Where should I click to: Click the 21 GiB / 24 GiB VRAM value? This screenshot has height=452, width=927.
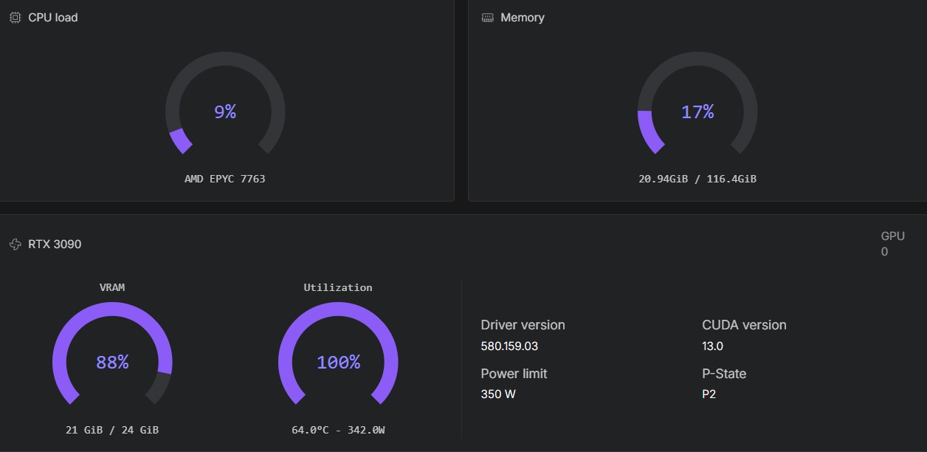click(112, 430)
